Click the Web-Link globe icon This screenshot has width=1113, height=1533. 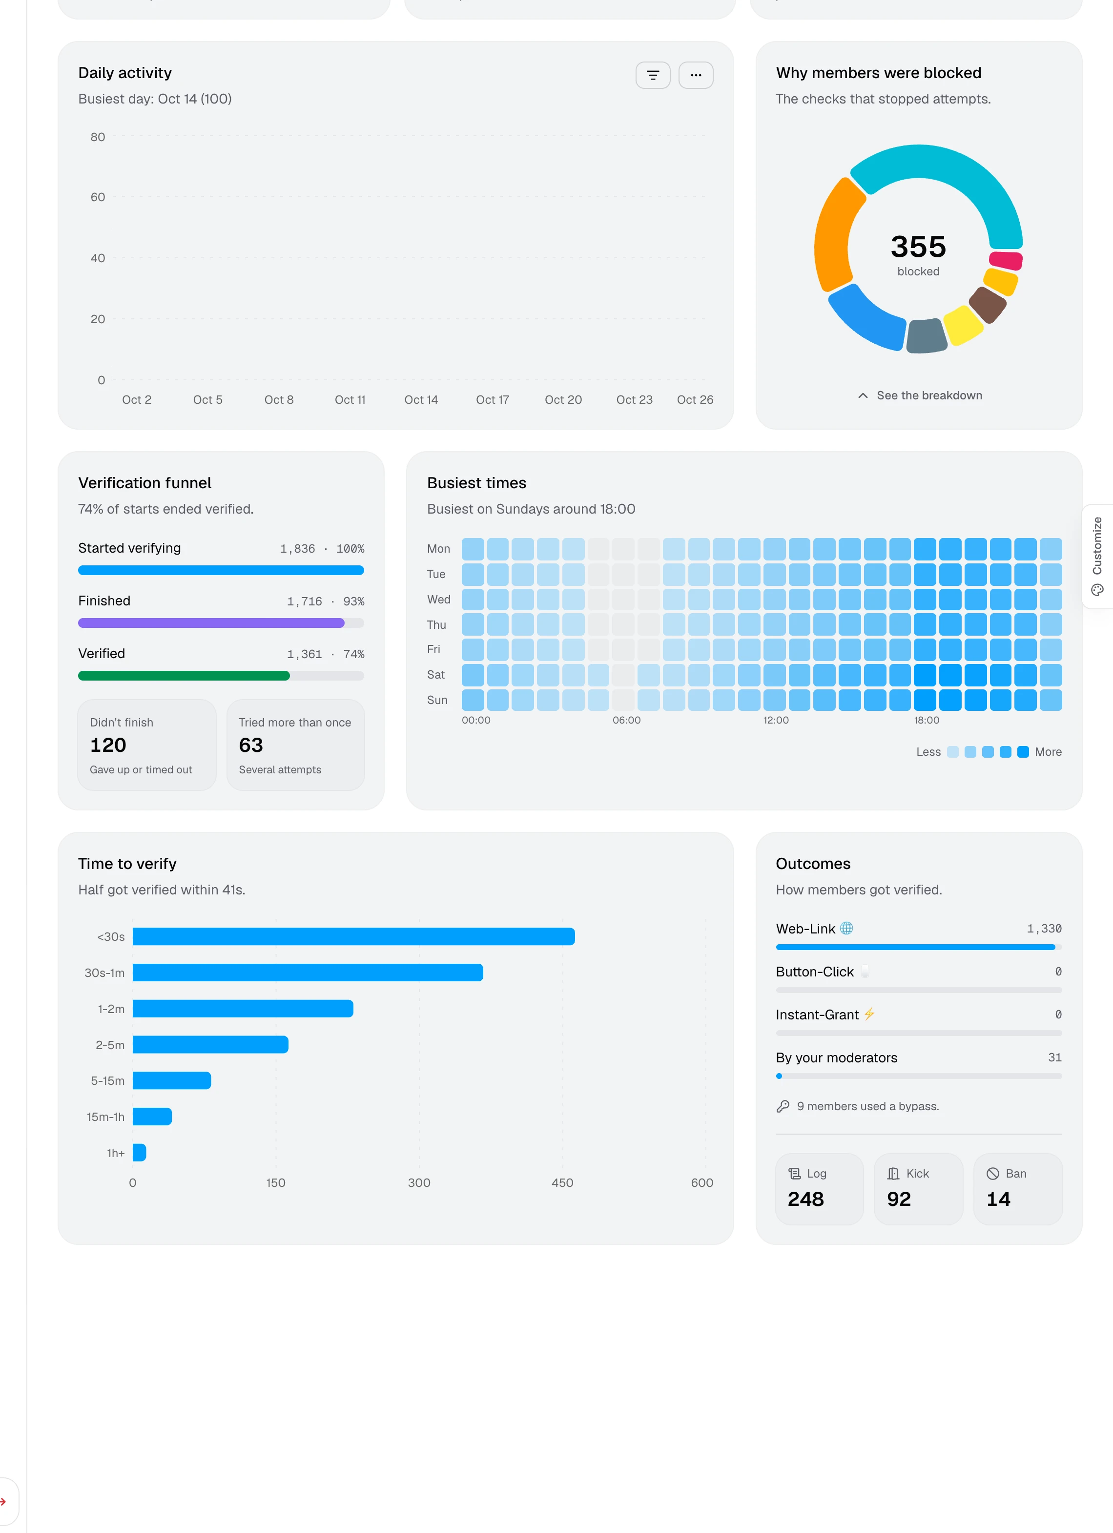coord(846,928)
